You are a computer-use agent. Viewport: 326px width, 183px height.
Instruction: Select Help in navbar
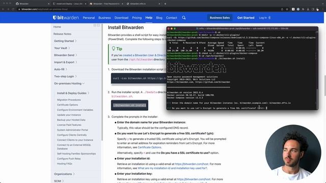(x=149, y=18)
